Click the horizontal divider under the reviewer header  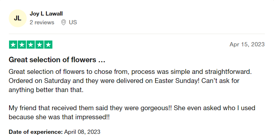coord(137,34)
